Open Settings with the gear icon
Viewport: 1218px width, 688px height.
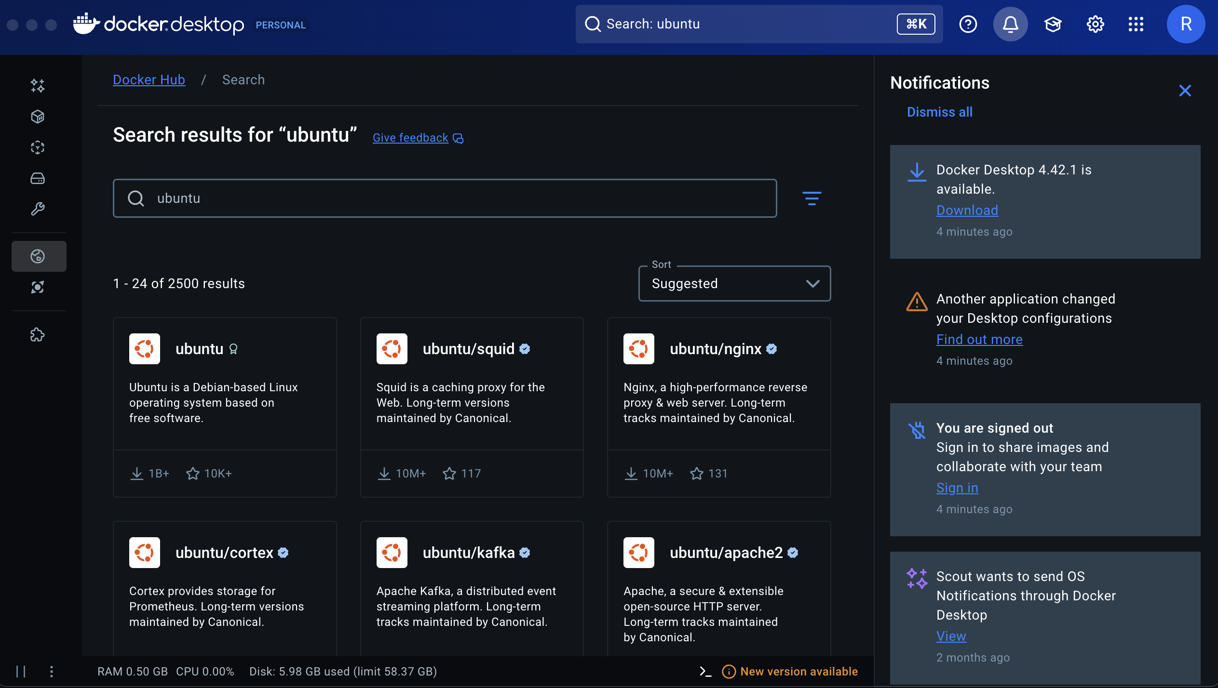pyautogui.click(x=1094, y=24)
